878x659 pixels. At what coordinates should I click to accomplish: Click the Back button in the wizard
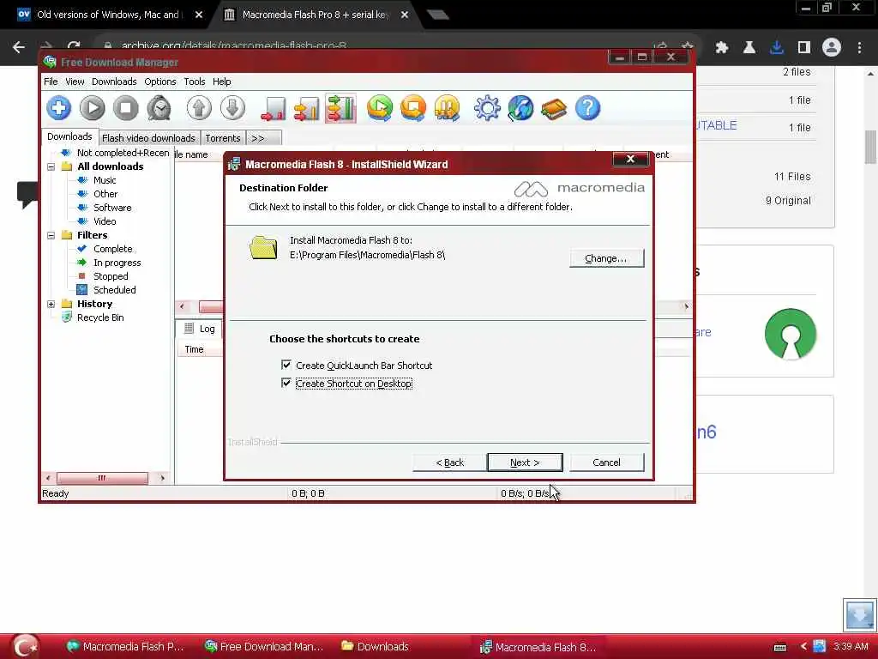pyautogui.click(x=449, y=463)
